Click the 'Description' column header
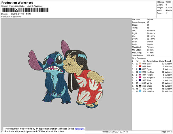Image resolution: width=173 pixels, height=134 pixels. [x=152, y=61]
